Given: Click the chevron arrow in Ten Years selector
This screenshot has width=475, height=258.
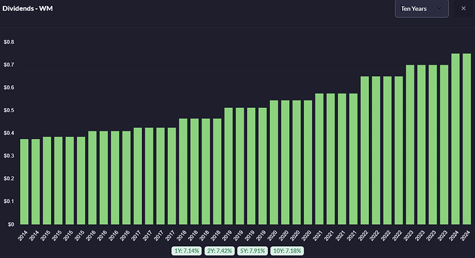Looking at the screenshot, I should (439, 8).
